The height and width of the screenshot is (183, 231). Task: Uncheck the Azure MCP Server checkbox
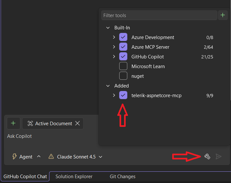pos(123,47)
